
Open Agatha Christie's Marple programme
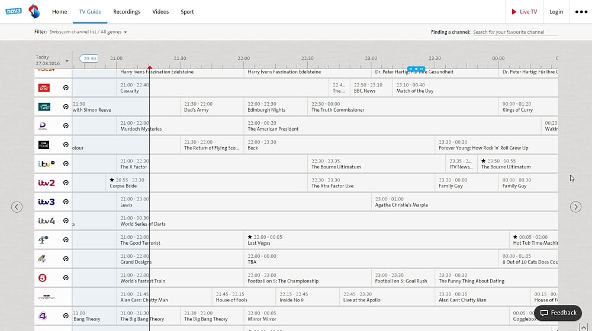[465, 202]
